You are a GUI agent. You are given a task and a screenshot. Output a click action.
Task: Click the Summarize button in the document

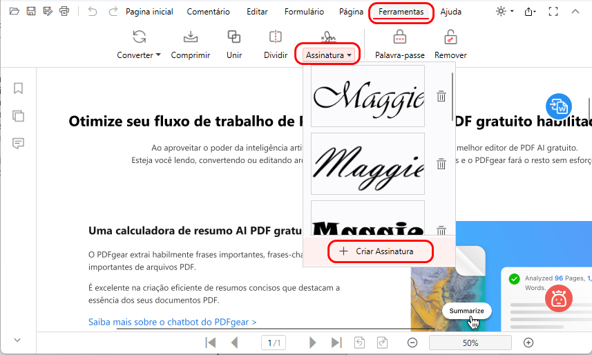click(467, 311)
